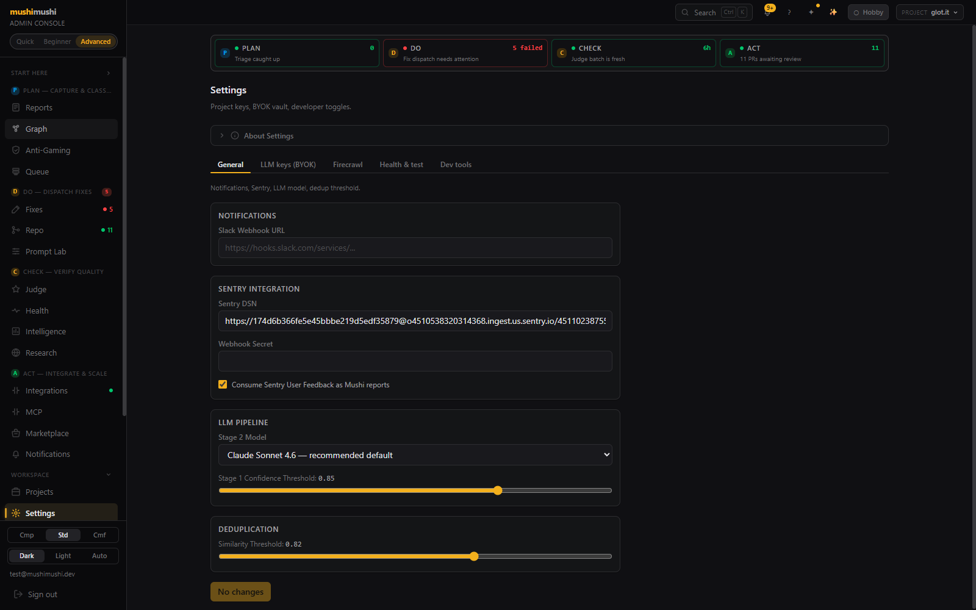
Task: Collapse the WORKSPACE section
Action: [61, 475]
